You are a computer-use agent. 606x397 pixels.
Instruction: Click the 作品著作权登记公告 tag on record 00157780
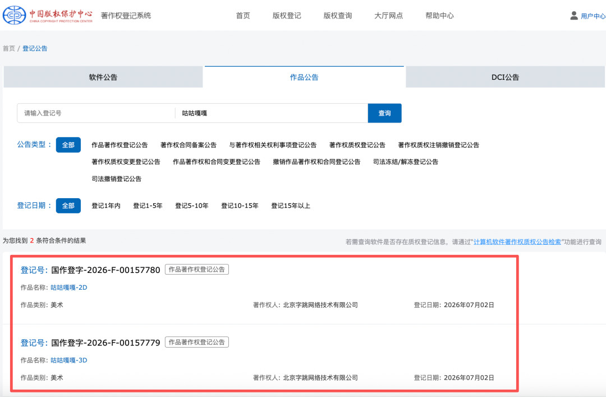(197, 270)
